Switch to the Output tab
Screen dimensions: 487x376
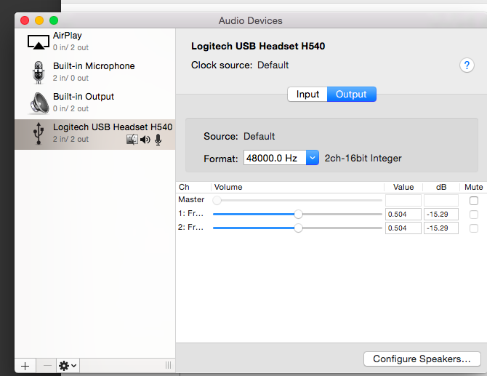coord(351,94)
